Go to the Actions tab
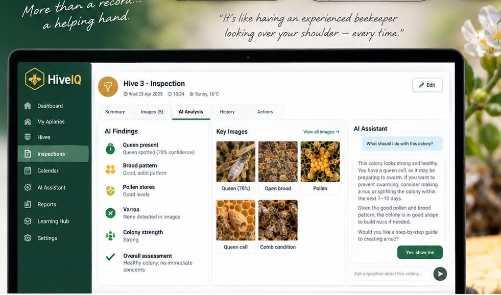Viewport: 501px width, 295px height. [x=265, y=112]
